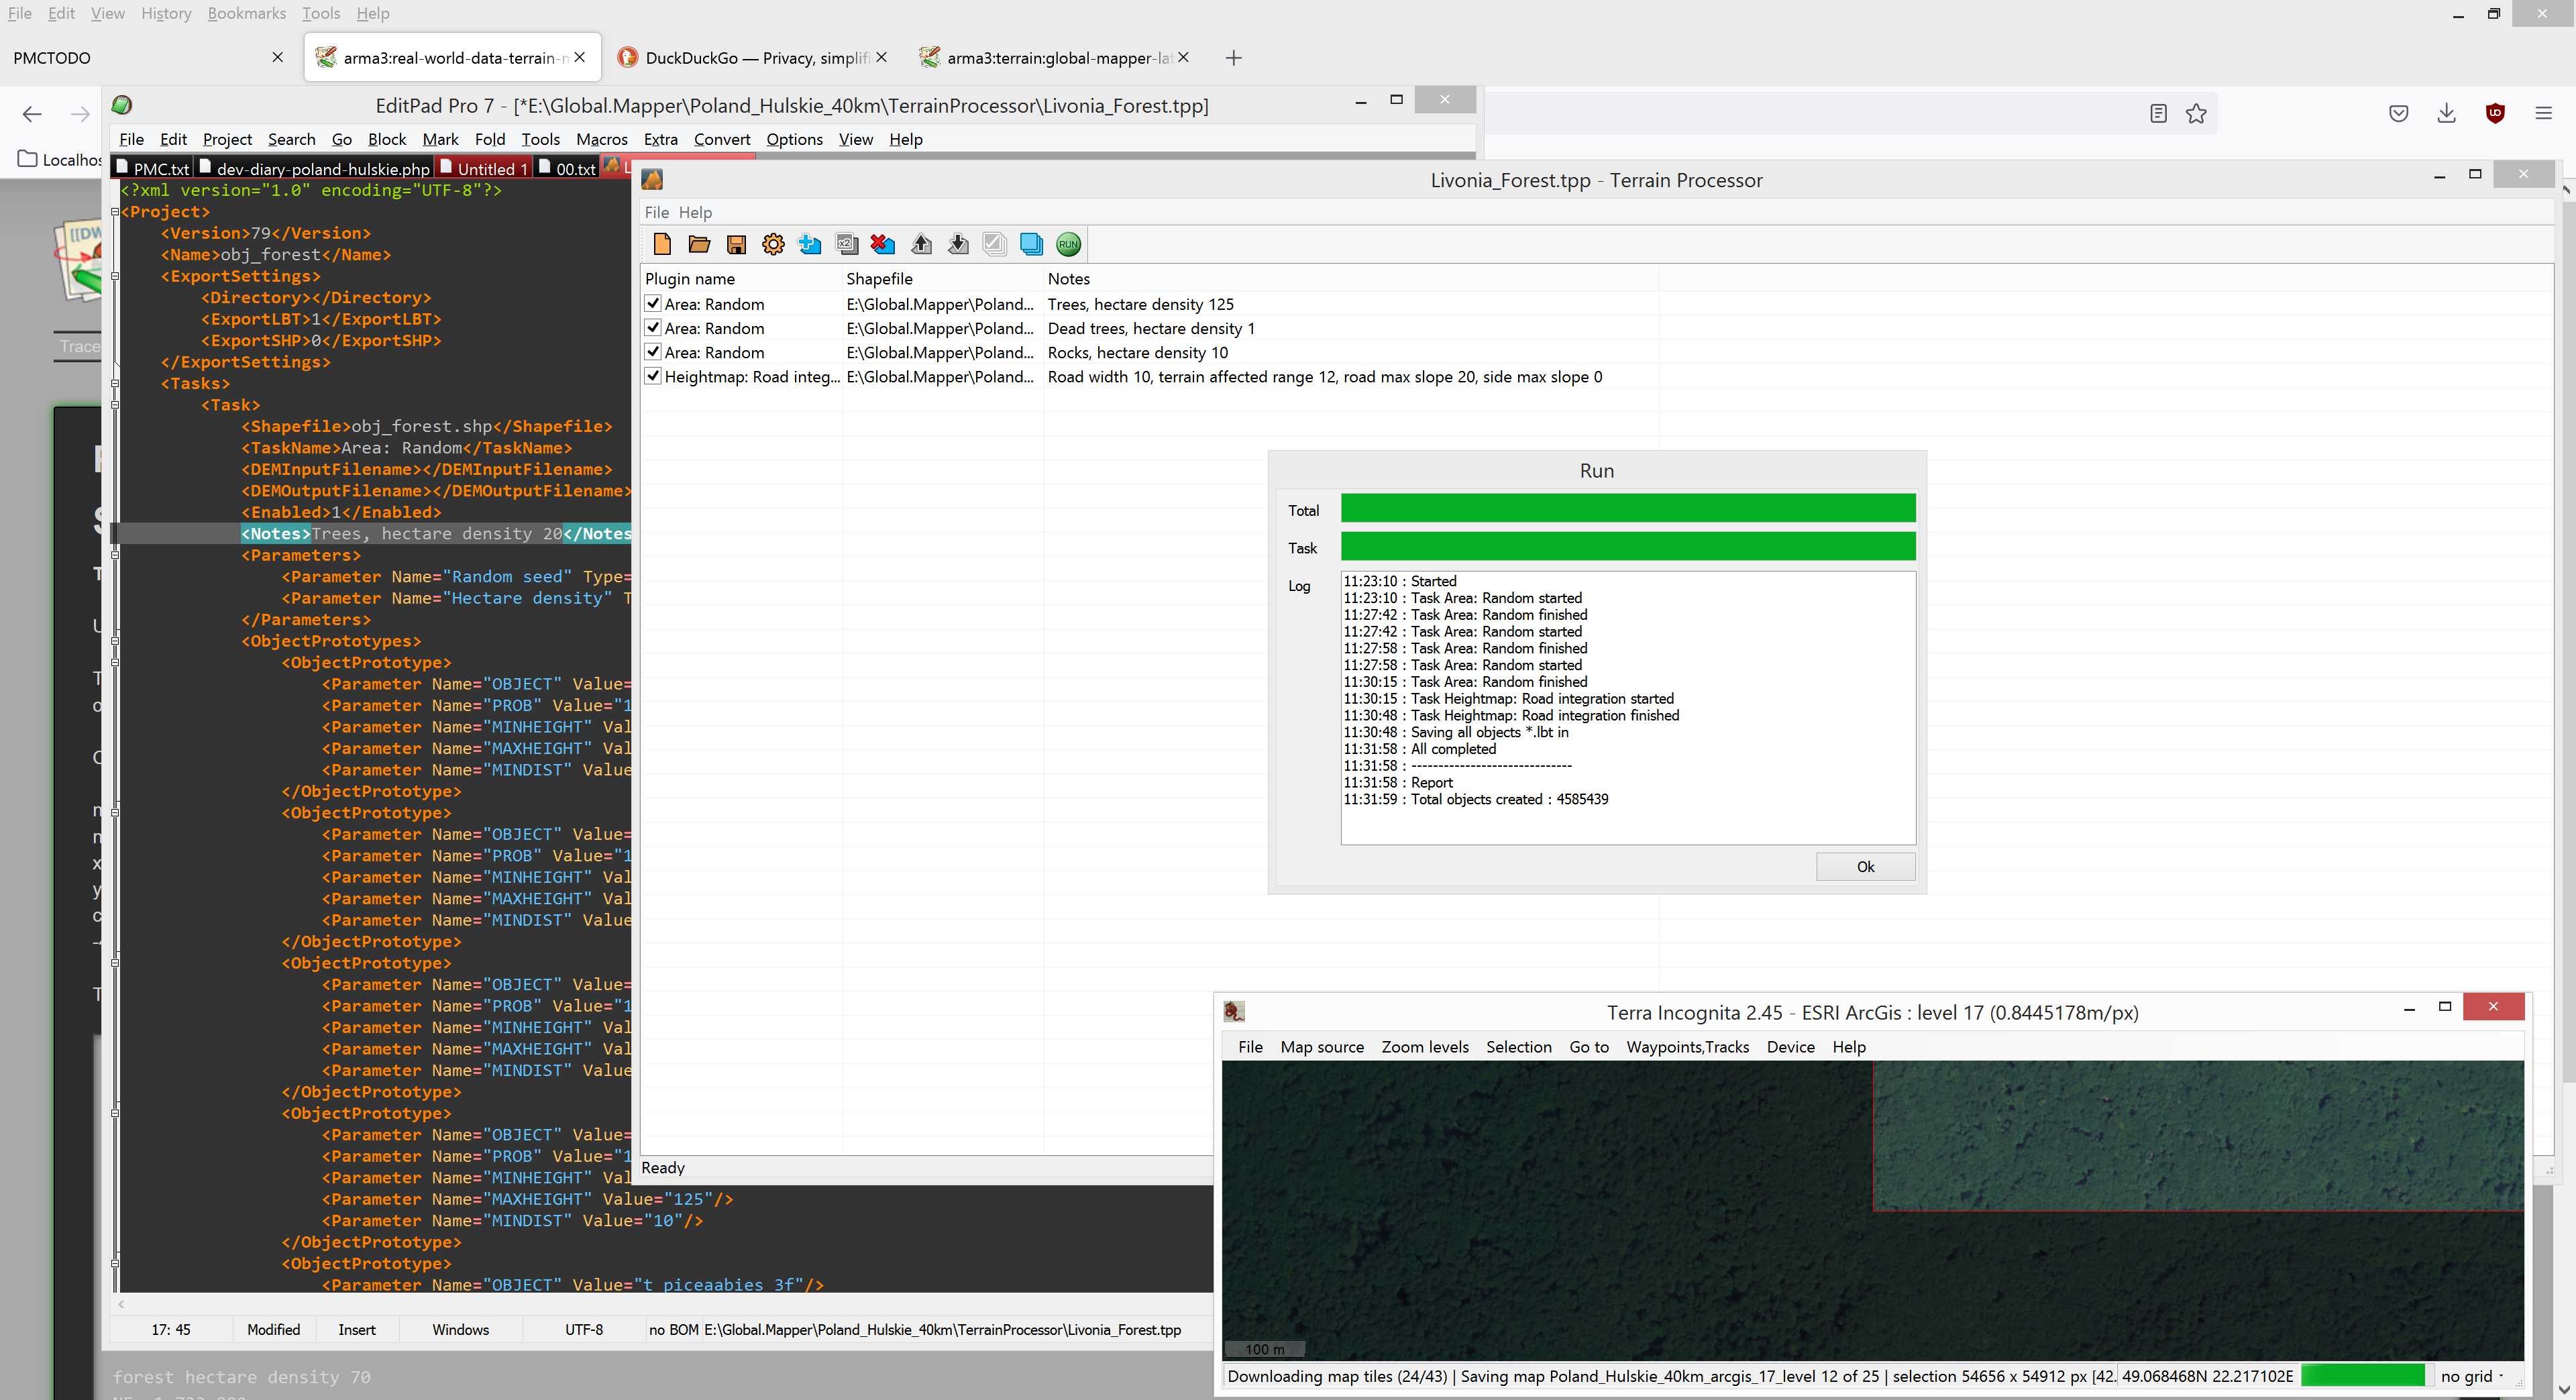The image size is (2576, 1400).
Task: Open a new Firefox tab
Action: pos(1233,58)
